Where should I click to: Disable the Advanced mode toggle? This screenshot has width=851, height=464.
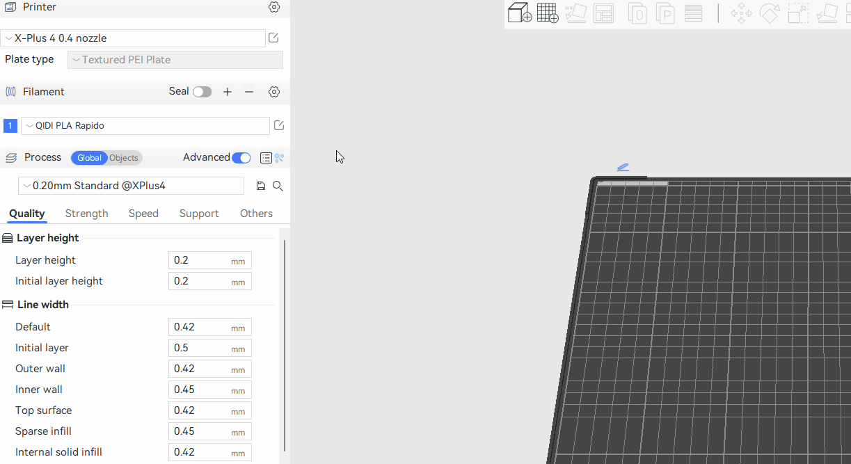[x=241, y=158]
